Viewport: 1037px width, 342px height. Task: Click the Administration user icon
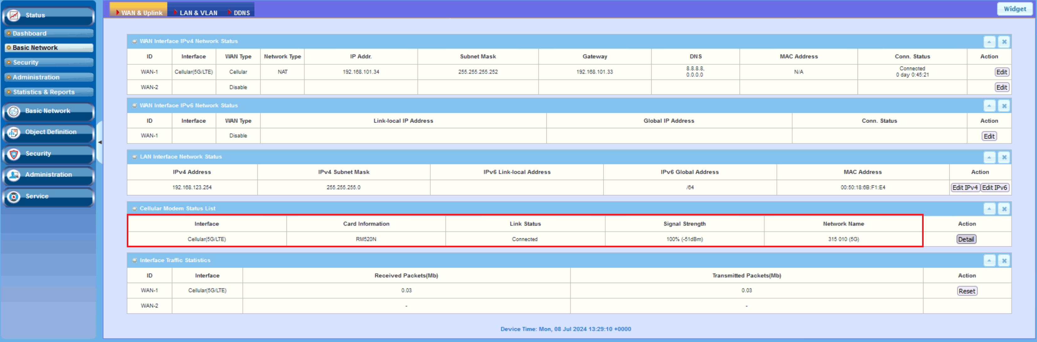point(14,175)
